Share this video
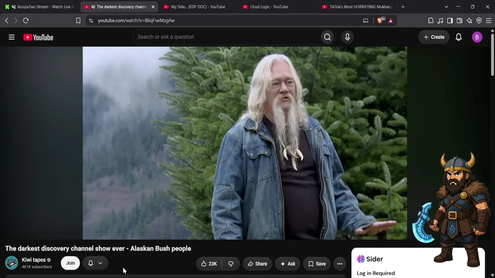The height and width of the screenshot is (278, 495). [x=257, y=264]
